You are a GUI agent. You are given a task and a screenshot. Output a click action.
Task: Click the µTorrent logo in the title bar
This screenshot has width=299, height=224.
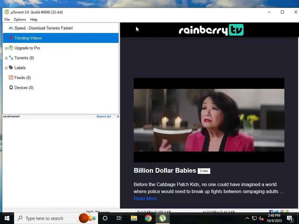(7, 12)
